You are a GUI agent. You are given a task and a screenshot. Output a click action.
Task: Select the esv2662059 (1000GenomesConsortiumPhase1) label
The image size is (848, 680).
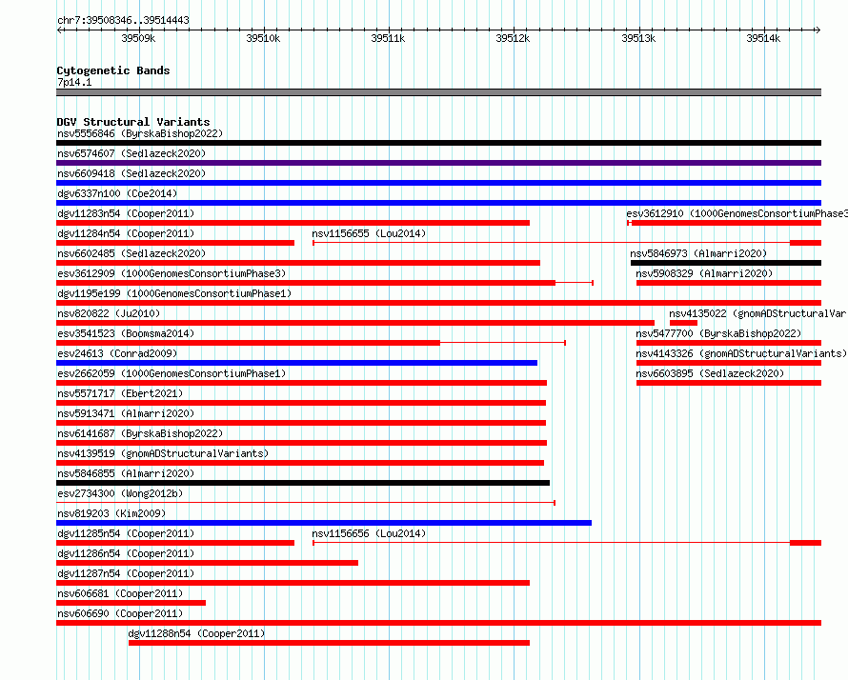pos(172,373)
